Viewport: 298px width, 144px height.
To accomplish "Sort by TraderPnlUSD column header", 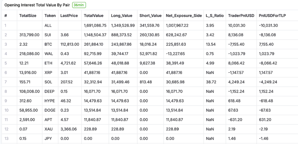I will [241, 15].
